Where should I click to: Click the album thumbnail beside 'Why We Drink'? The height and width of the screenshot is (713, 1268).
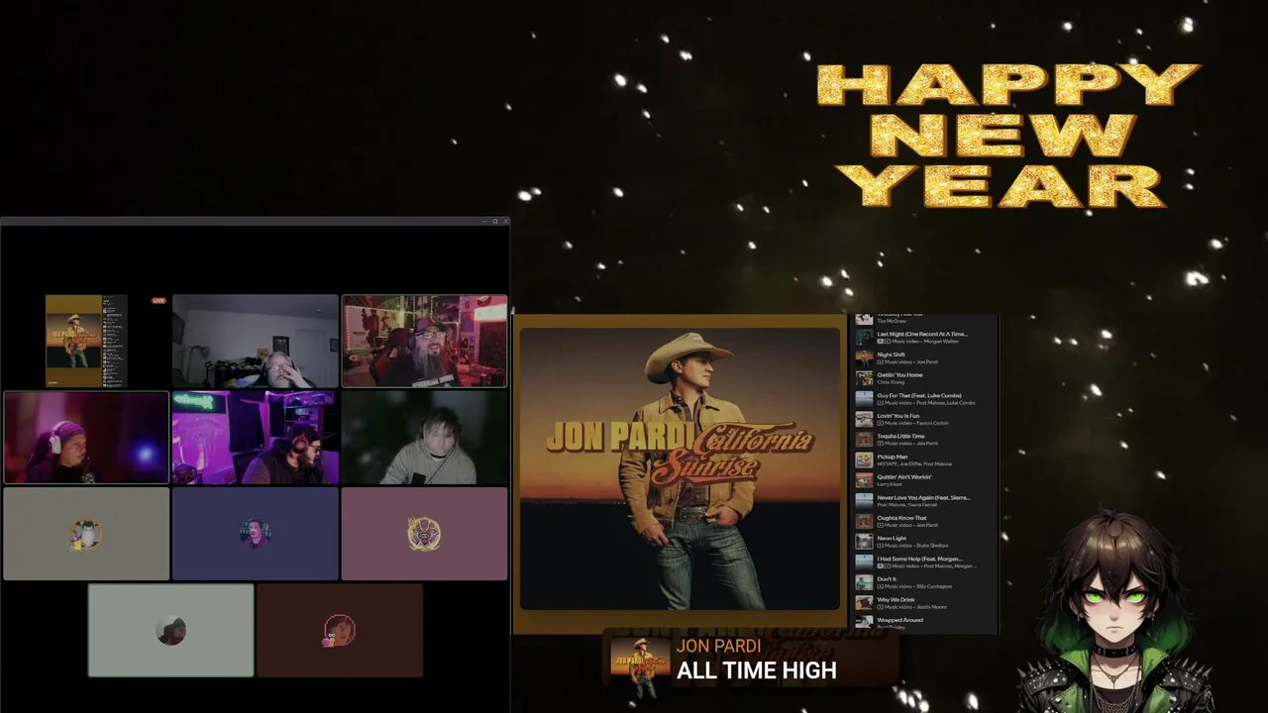point(864,602)
